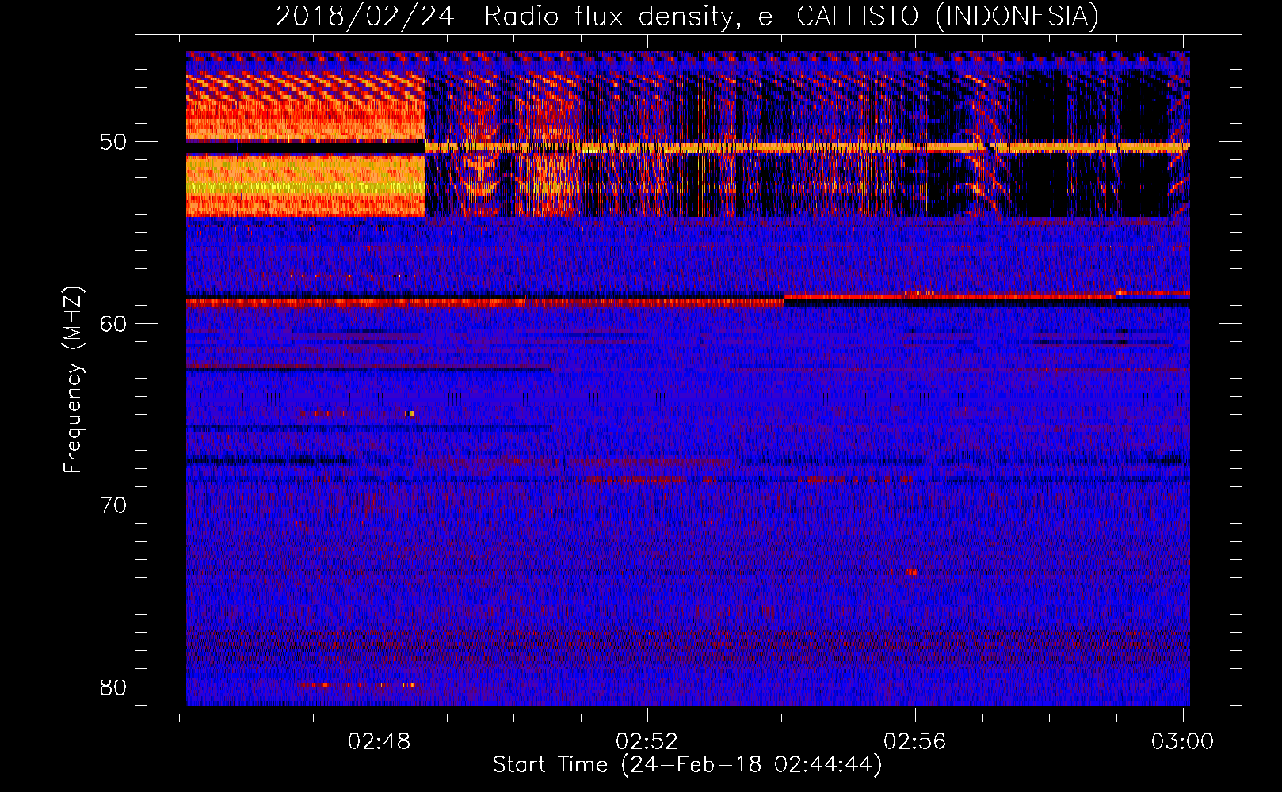Screen dimensions: 1282x792
Task: Click the red horizontal line near 59 MHz
Action: point(485,303)
